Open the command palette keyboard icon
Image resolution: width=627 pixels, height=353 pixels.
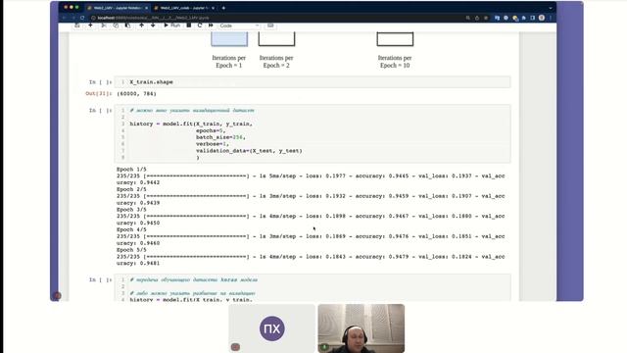(270, 25)
